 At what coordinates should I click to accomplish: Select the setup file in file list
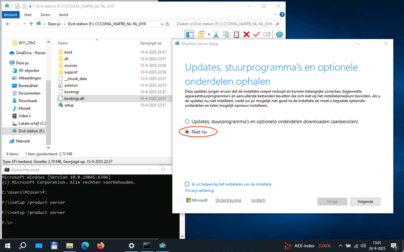[66, 105]
